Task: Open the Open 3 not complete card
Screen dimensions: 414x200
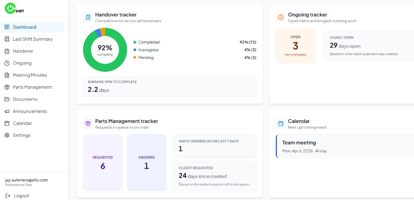Action: click(x=296, y=46)
